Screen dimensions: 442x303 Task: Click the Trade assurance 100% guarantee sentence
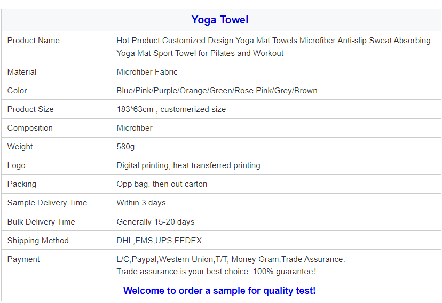click(x=216, y=272)
